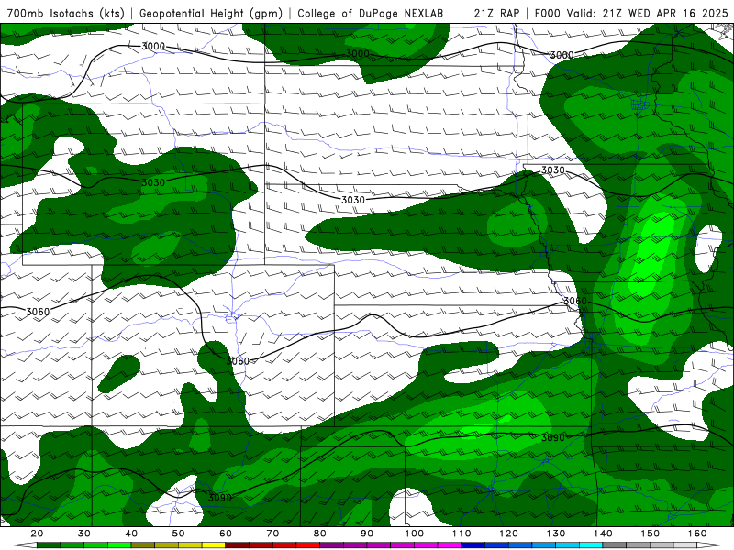
Task: Click the '160' color scale label
Action: tap(697, 533)
